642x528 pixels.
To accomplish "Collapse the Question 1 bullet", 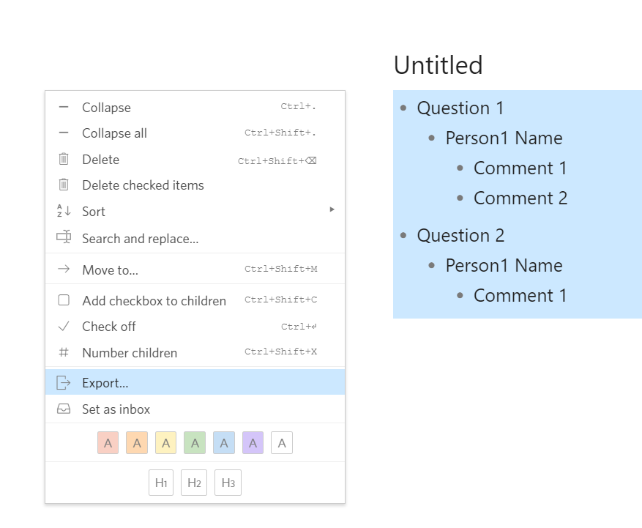I will pos(403,108).
